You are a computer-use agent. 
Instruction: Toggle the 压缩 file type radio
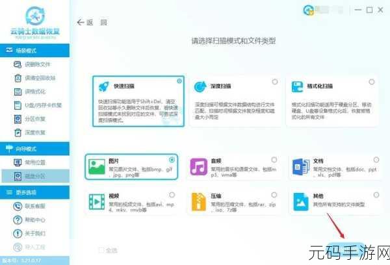[x=274, y=195]
